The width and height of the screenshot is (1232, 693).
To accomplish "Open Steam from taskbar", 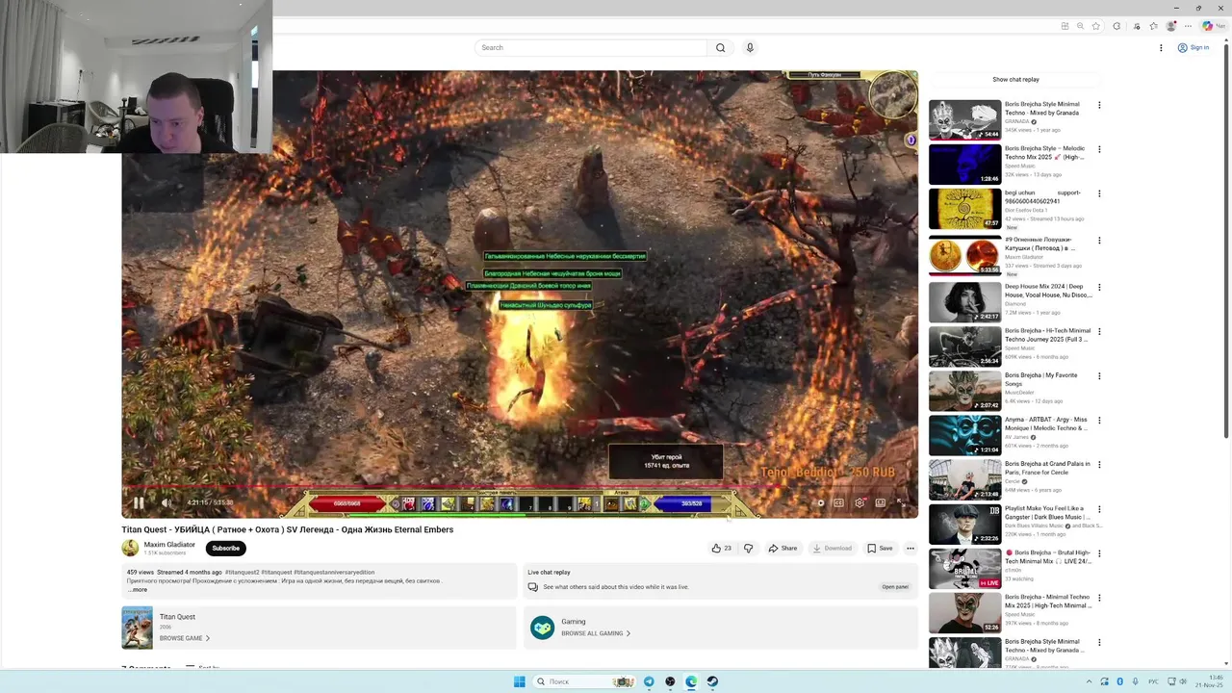I will 712,681.
